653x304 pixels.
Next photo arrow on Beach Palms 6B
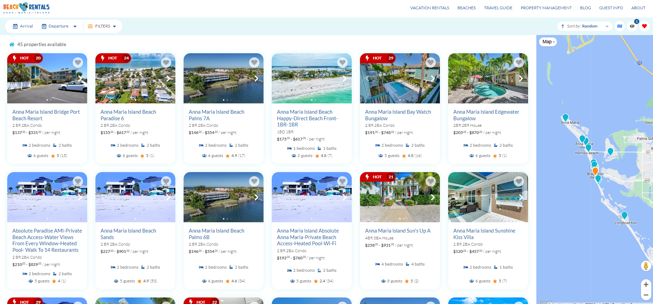[x=256, y=197]
